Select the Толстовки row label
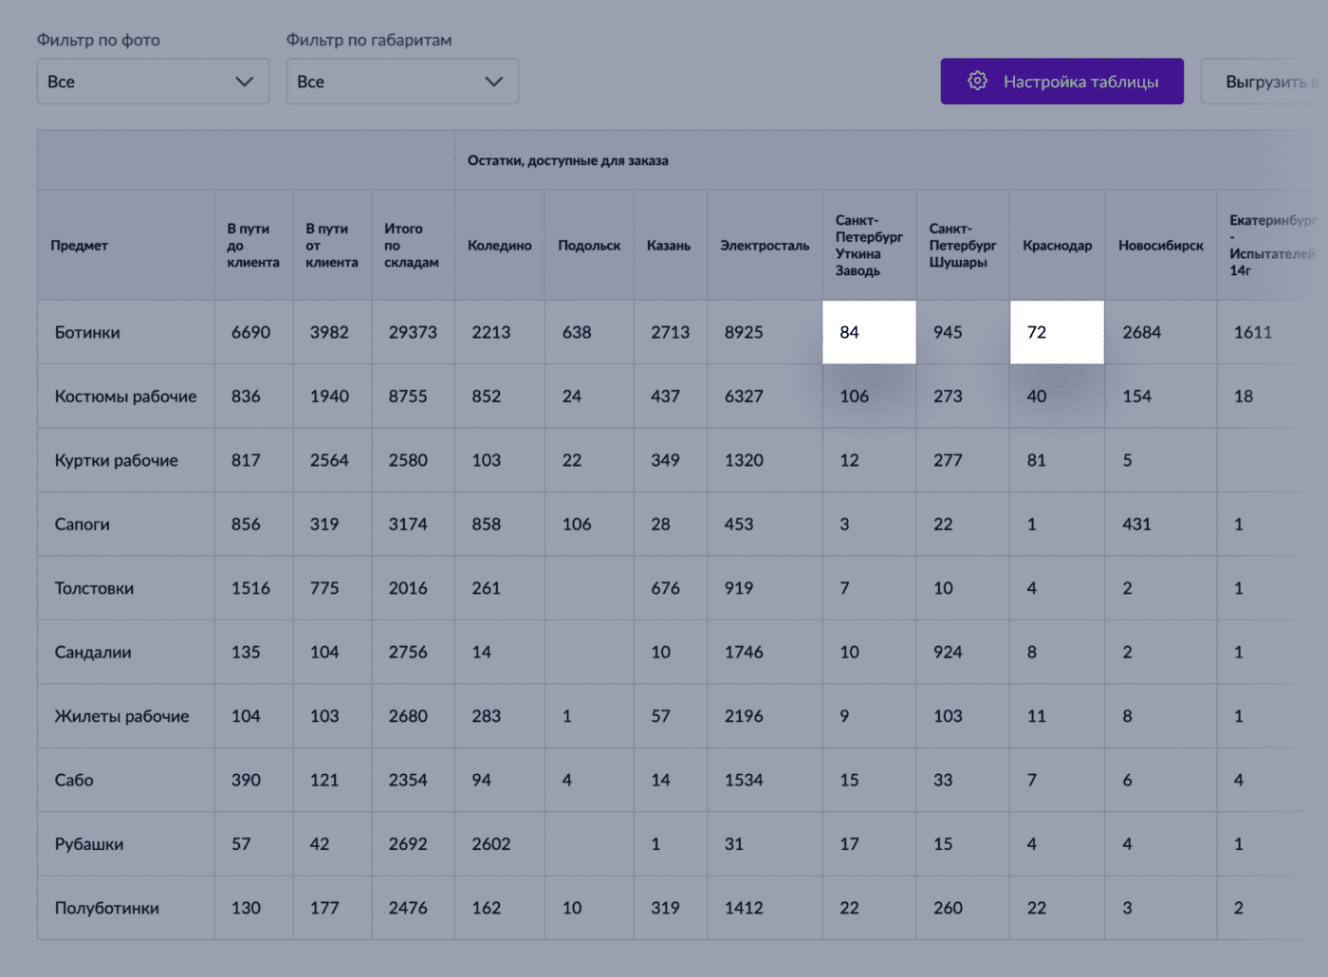1328x977 pixels. 94,588
